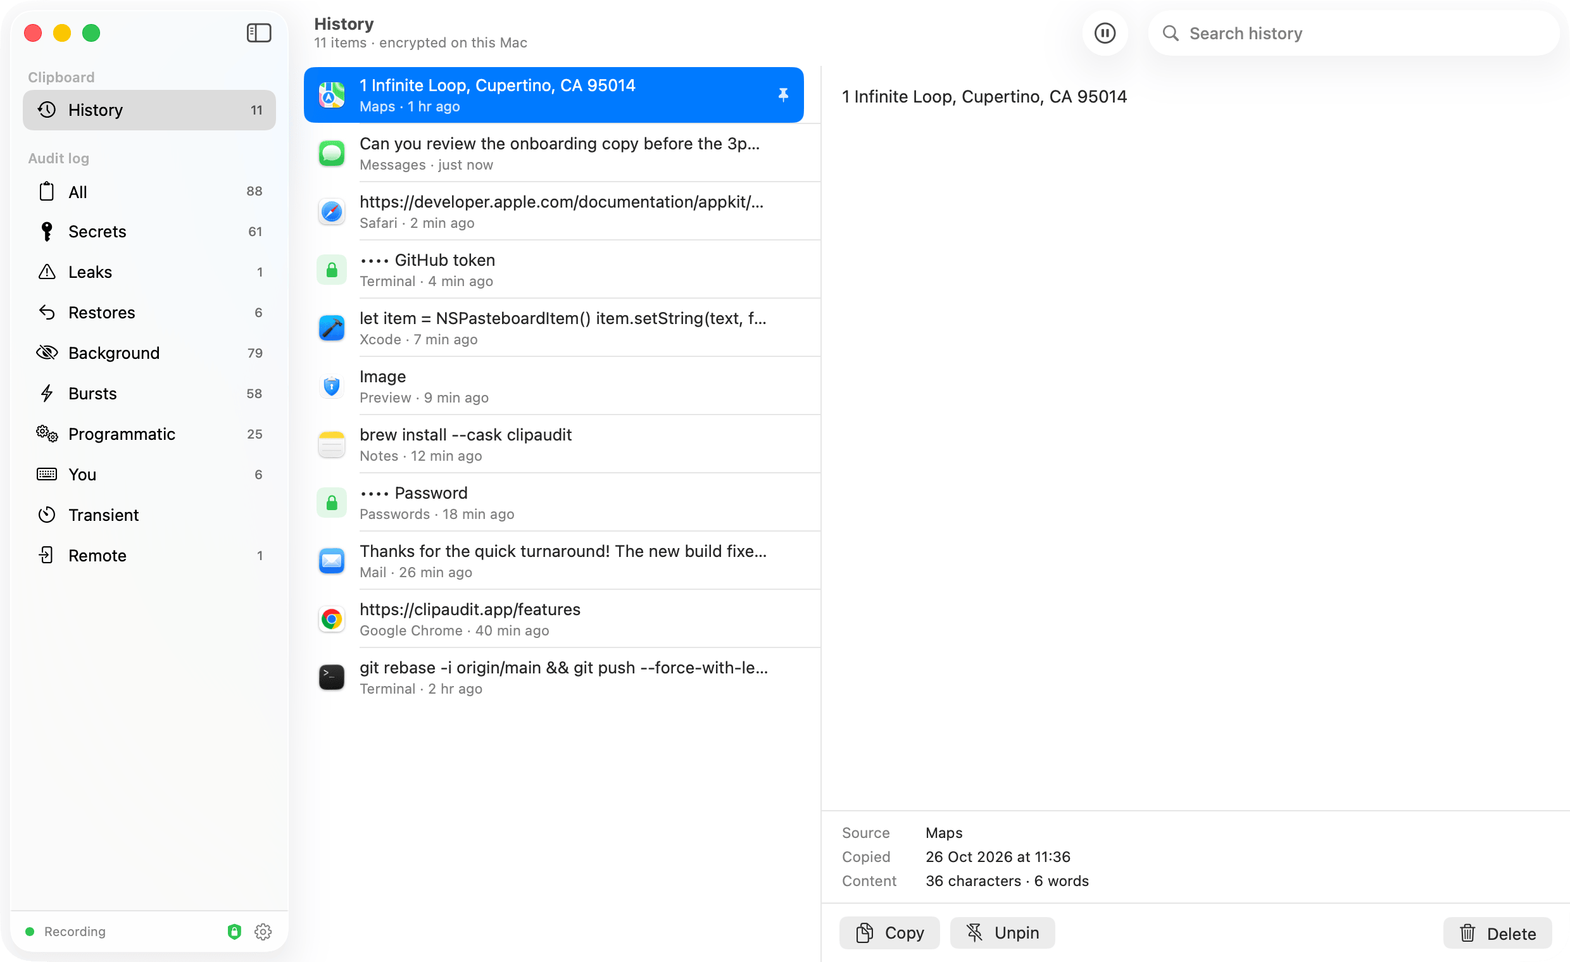Click the Safari icon on the developer.apple.com row
Screen dimensions: 1570x962
click(x=331, y=211)
